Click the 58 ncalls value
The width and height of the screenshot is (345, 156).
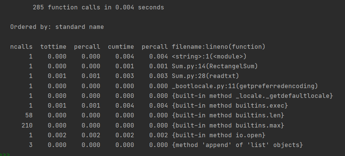click(x=29, y=115)
